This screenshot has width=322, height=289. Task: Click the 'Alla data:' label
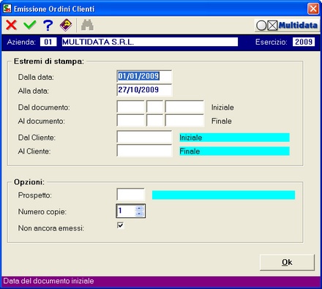point(34,91)
